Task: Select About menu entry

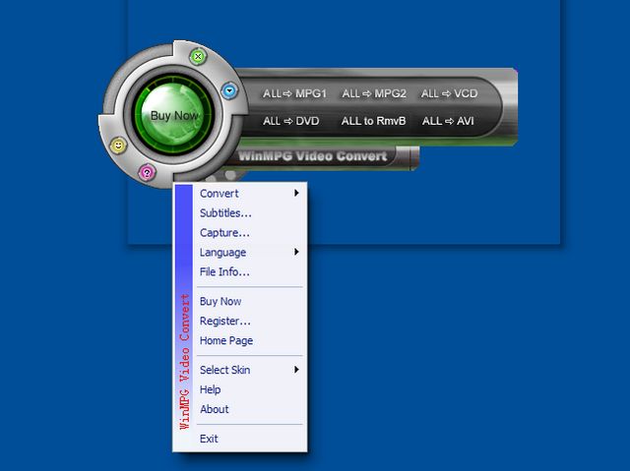Action: 249,409
